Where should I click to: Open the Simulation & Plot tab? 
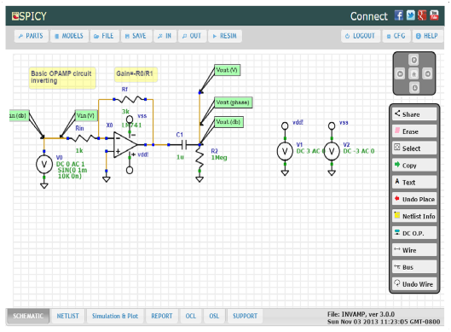[x=115, y=316]
